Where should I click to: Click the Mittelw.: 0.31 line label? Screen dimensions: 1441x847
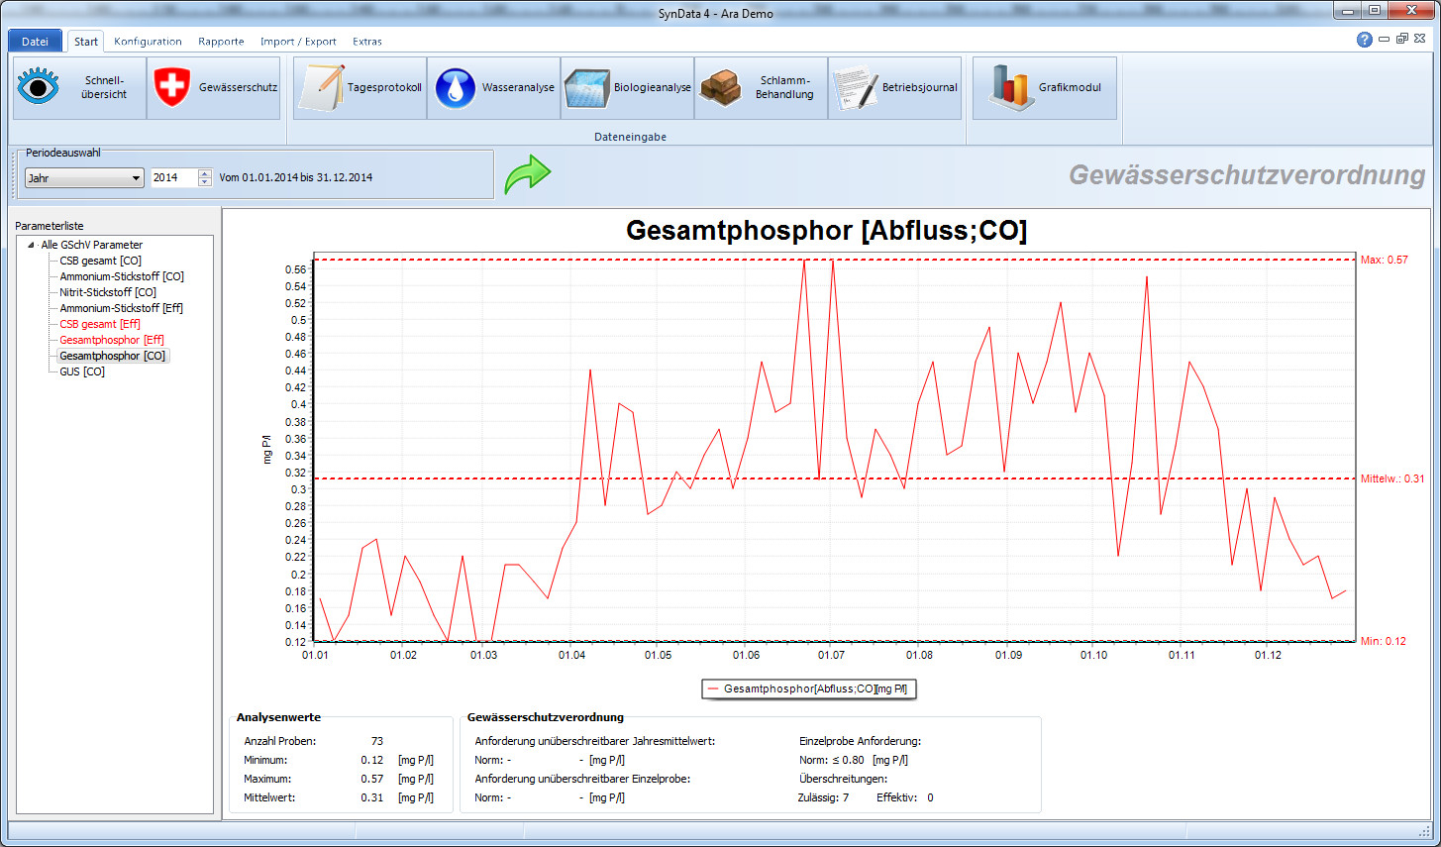pos(1392,478)
